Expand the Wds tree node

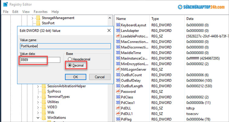pos(38,113)
